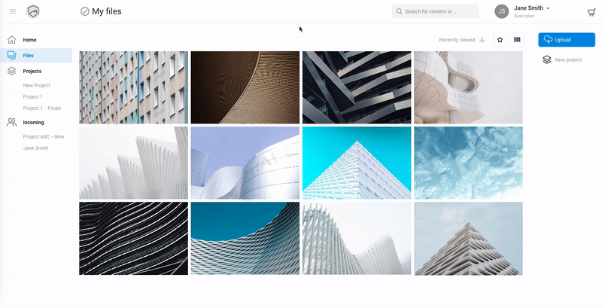Open the grey stepped pyramid building thumbnail
602x308 pixels.
point(468,239)
